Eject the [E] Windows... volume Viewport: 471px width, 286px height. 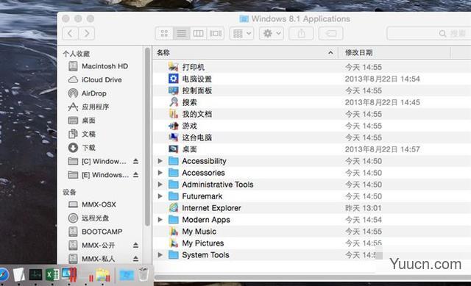135,175
